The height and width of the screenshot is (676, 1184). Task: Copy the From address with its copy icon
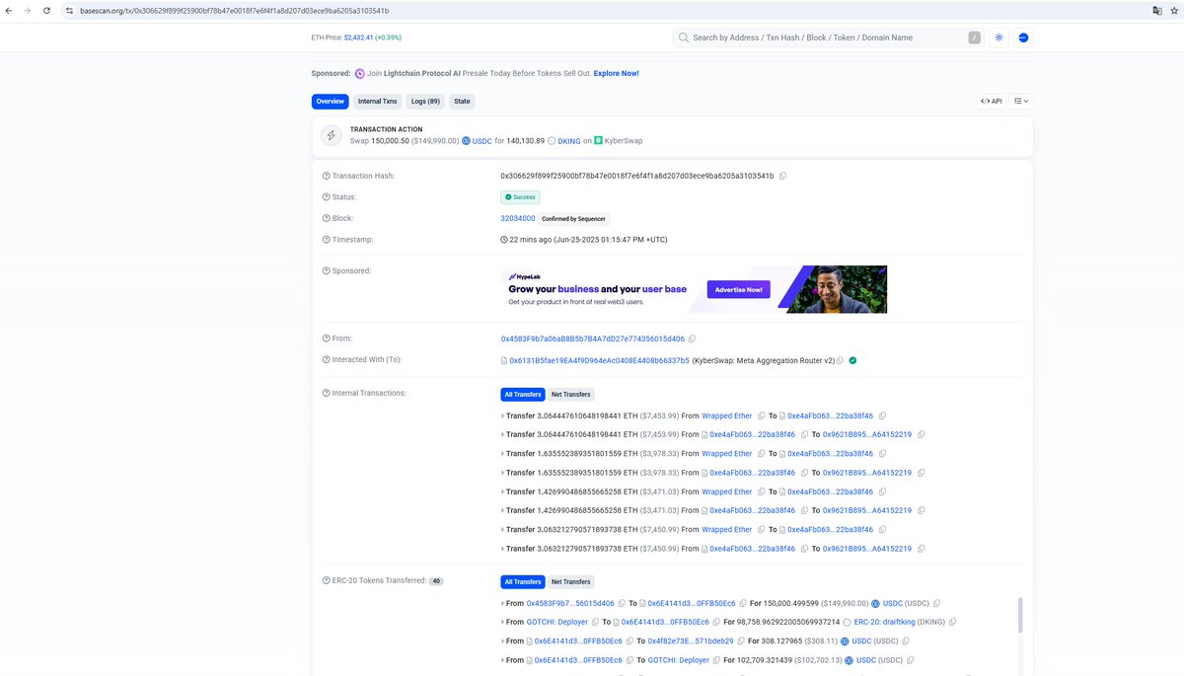(692, 338)
